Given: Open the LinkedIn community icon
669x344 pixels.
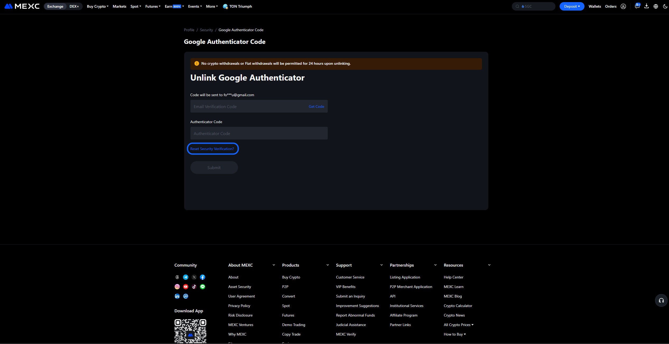Looking at the screenshot, I should pyautogui.click(x=177, y=296).
